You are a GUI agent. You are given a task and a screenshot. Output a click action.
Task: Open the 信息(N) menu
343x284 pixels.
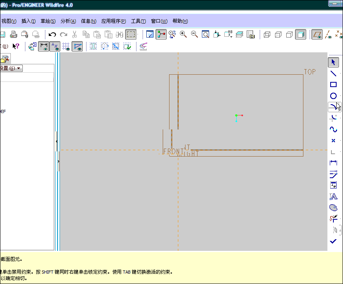(x=89, y=21)
